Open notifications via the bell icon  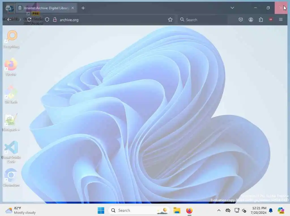271,210
